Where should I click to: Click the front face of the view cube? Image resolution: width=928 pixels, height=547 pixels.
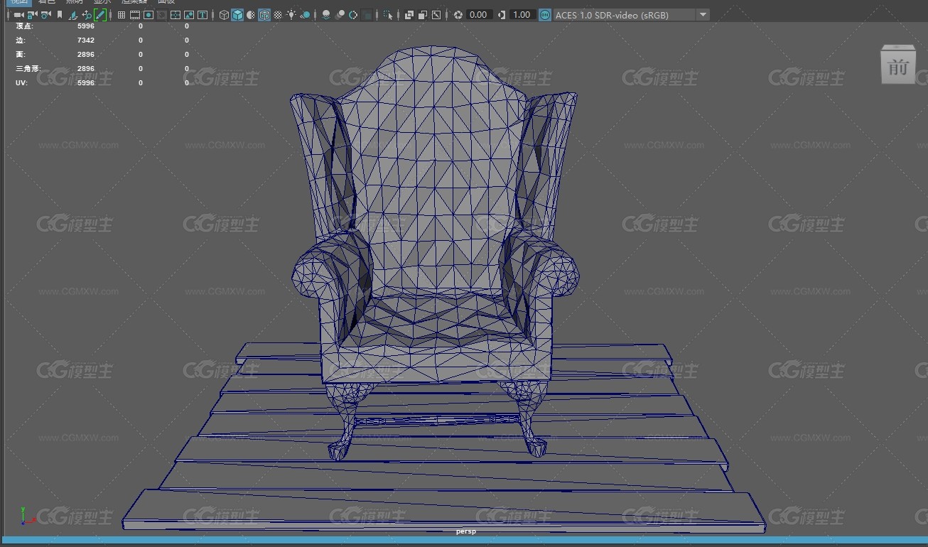point(898,67)
